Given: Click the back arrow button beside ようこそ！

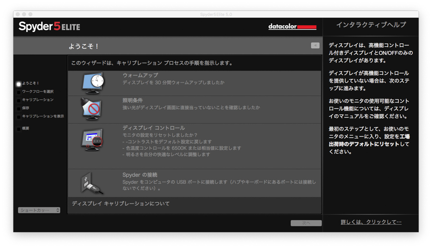Looking at the screenshot, I should (315, 46).
